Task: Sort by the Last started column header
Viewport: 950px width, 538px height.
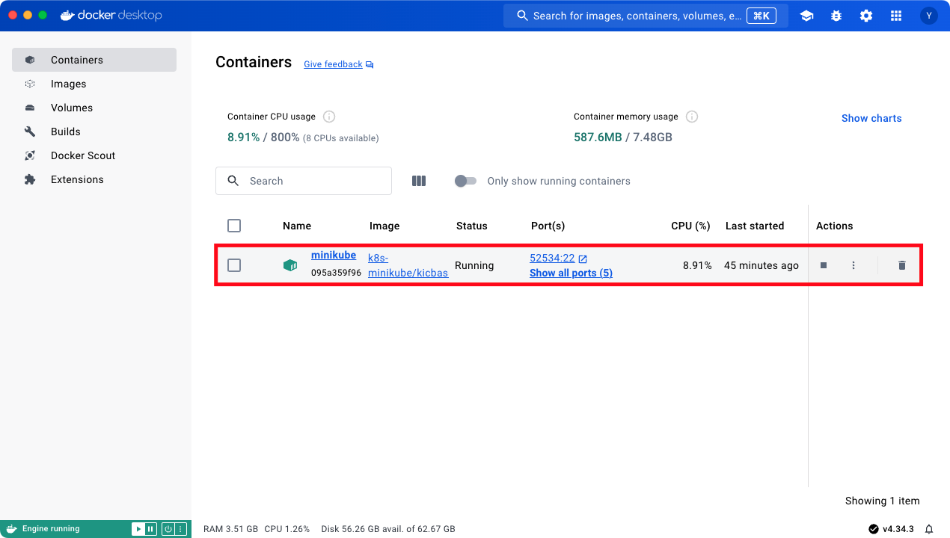Action: (755, 226)
